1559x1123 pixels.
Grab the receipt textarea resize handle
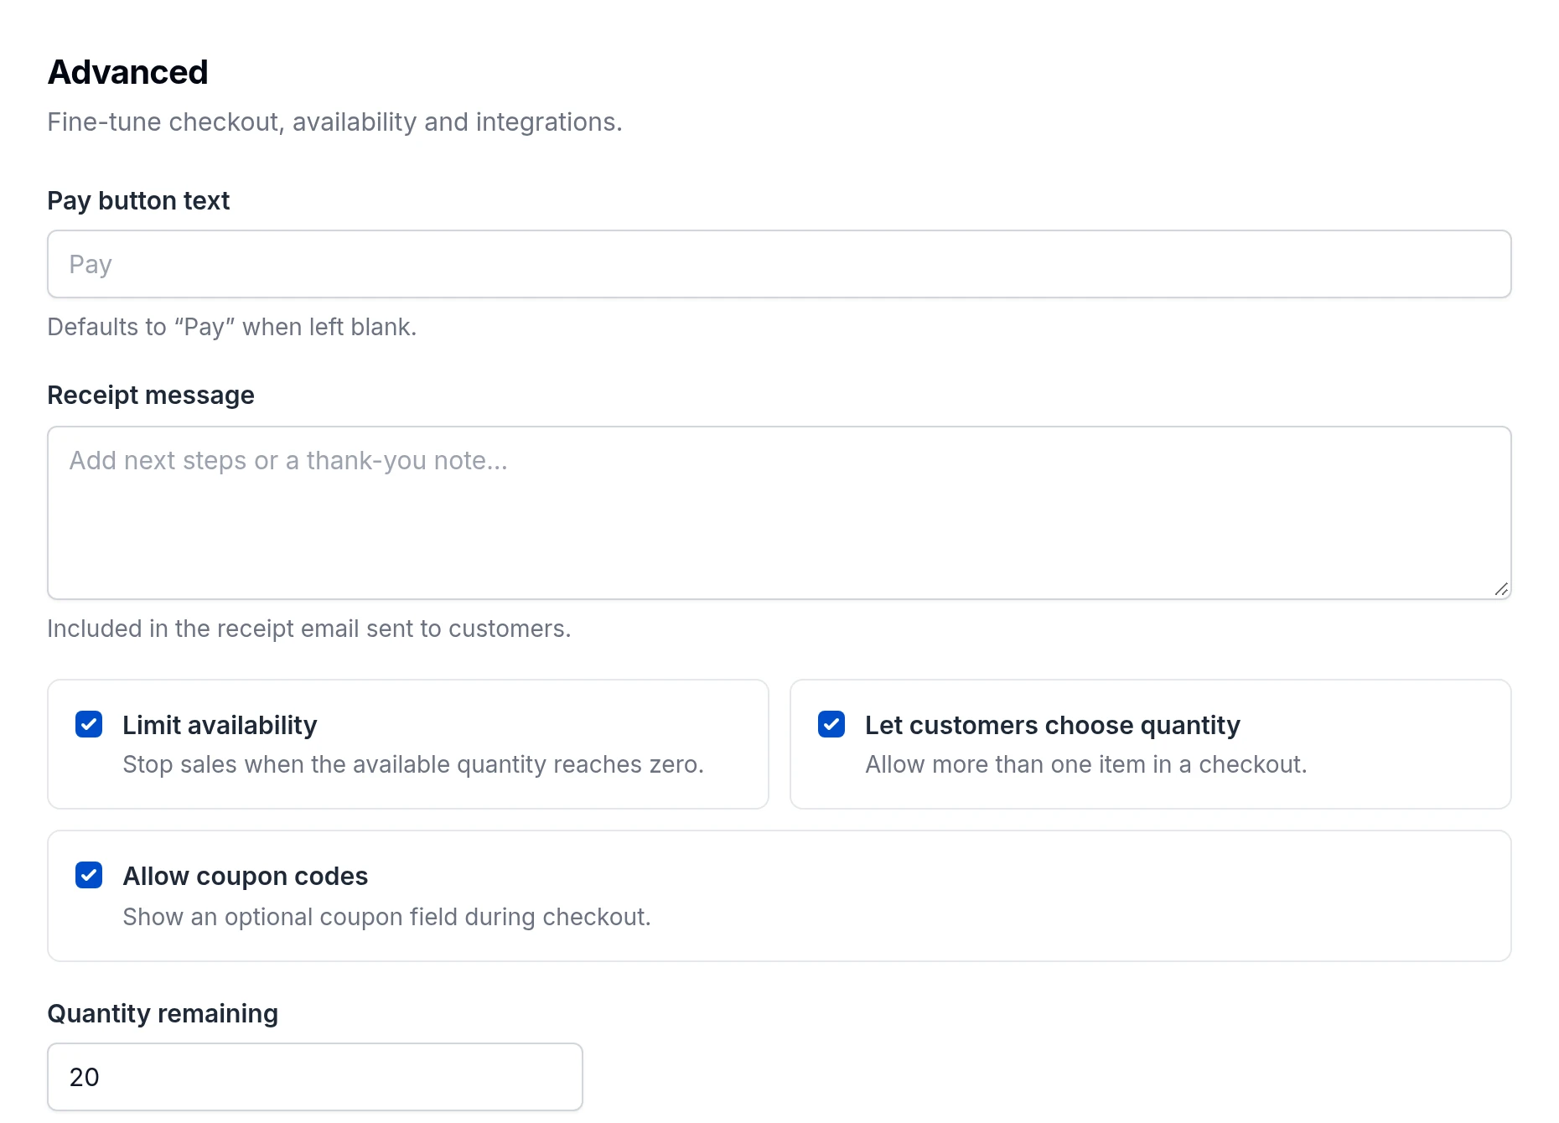point(1501,589)
